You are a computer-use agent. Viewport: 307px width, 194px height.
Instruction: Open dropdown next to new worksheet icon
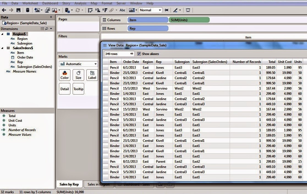click(x=42, y=10)
